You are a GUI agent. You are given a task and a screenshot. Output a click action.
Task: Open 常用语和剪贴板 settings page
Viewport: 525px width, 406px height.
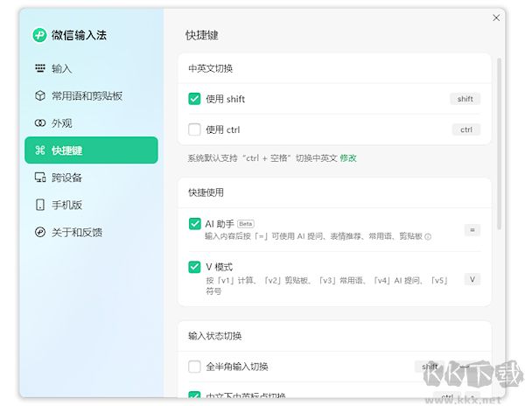point(91,95)
